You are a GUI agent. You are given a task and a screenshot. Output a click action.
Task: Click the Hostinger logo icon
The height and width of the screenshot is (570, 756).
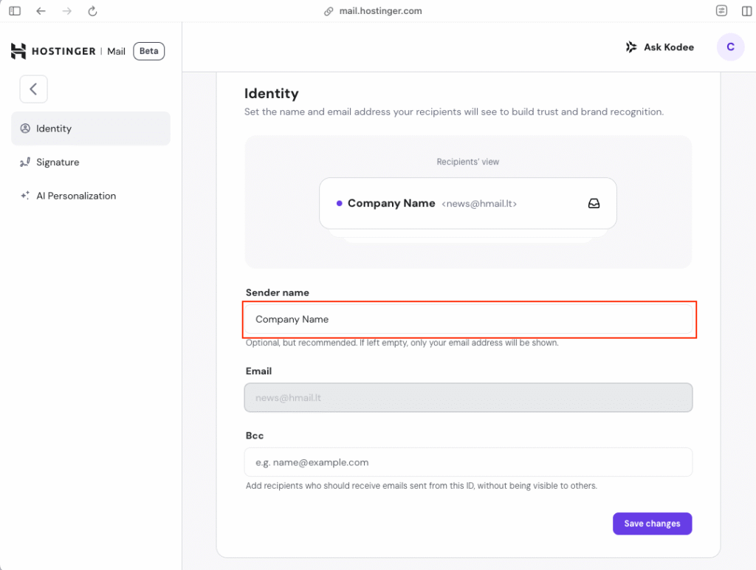(x=18, y=51)
